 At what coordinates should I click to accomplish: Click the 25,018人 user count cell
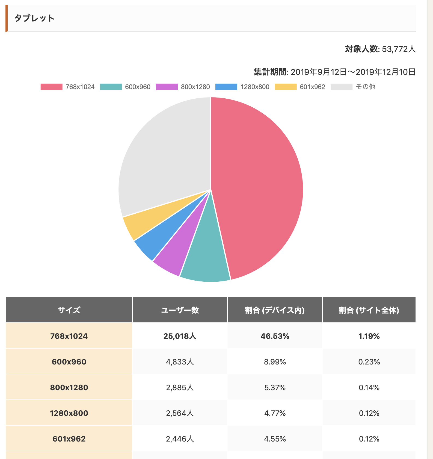pyautogui.click(x=180, y=336)
